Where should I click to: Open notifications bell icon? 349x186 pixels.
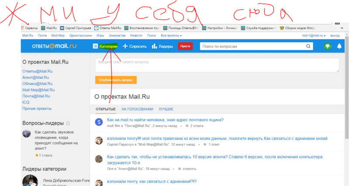click(339, 46)
